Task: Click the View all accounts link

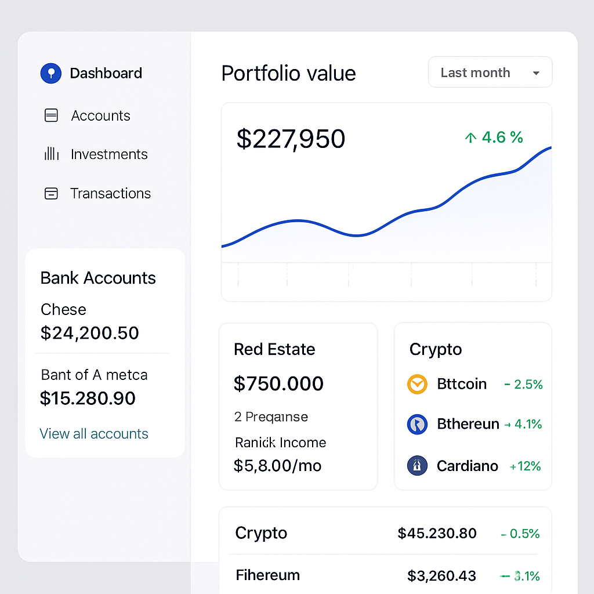Action: tap(94, 433)
